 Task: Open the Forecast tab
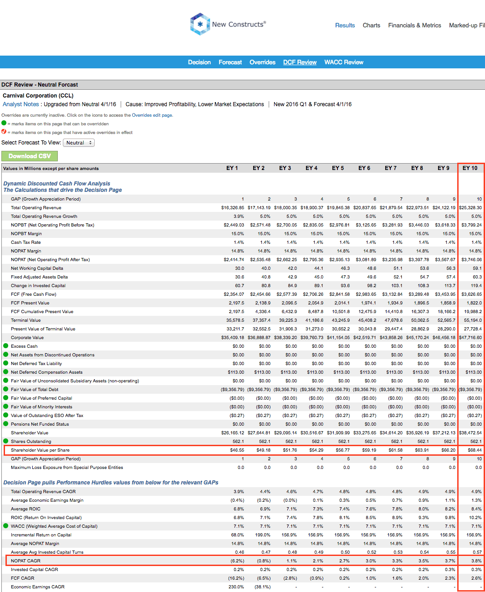point(230,62)
